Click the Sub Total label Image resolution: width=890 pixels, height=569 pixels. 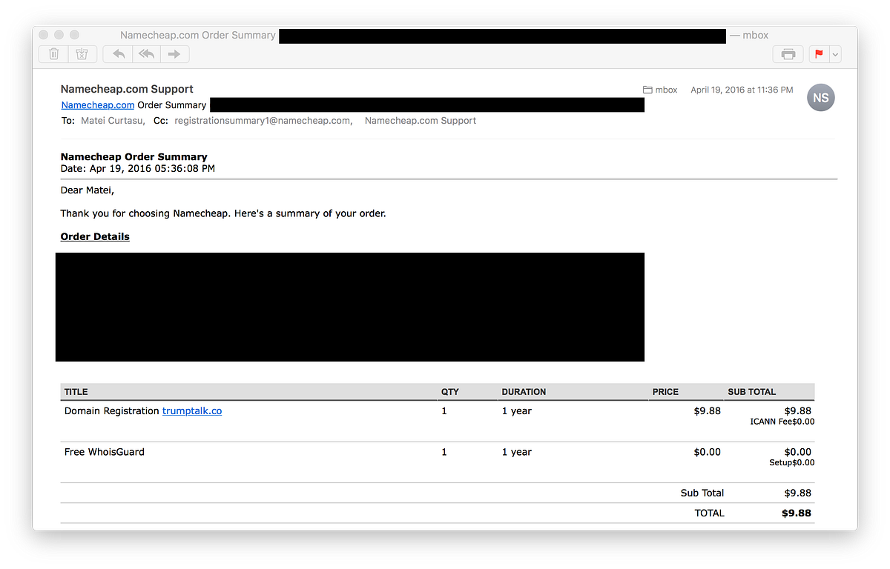(x=702, y=493)
